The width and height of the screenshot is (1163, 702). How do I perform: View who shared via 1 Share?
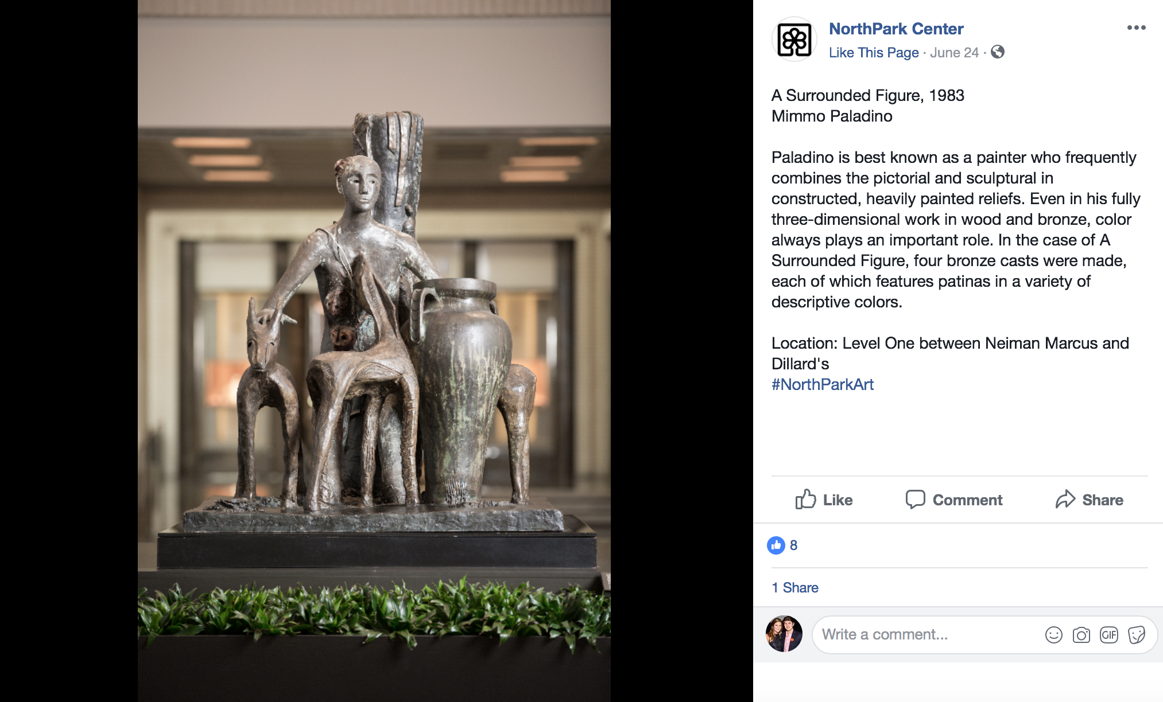(795, 588)
